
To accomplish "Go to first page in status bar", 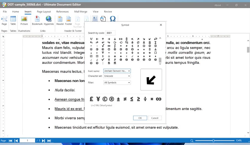I will tap(10, 141).
